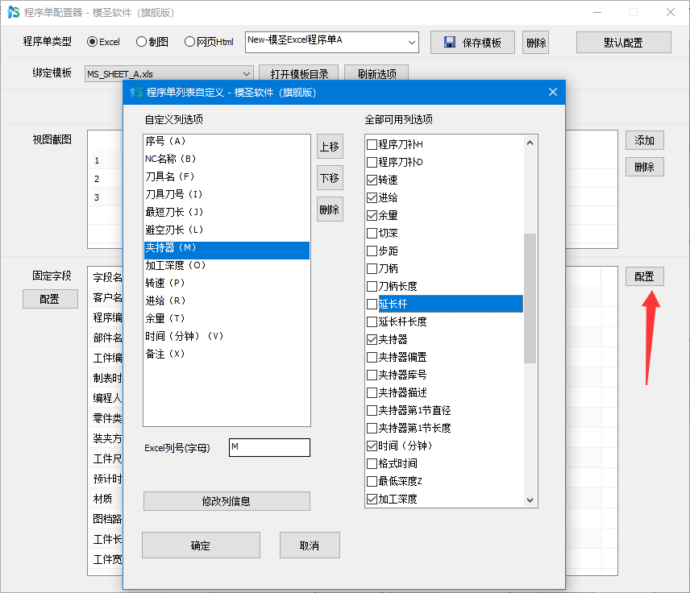The image size is (690, 593).
Task: Enable the 夹持器库号 checkbox
Action: pos(372,375)
